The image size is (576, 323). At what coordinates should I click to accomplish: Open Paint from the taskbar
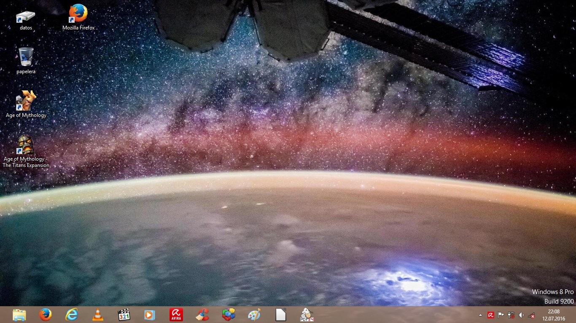(254, 315)
